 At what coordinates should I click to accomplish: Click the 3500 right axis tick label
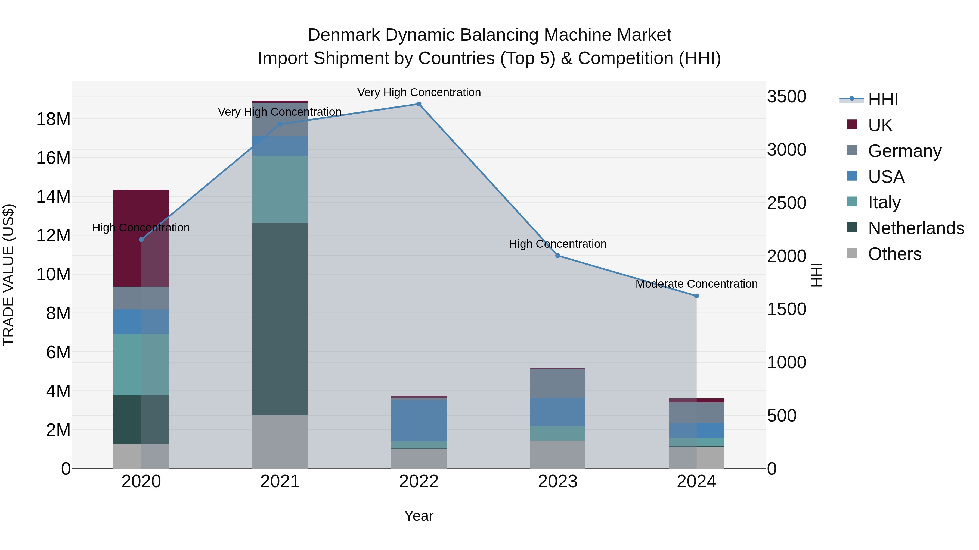(x=787, y=96)
